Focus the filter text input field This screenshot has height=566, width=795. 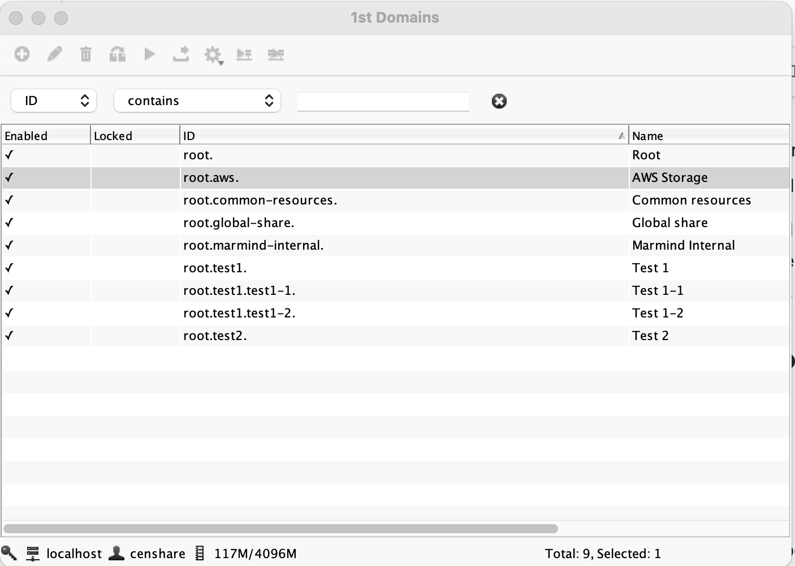click(x=383, y=101)
